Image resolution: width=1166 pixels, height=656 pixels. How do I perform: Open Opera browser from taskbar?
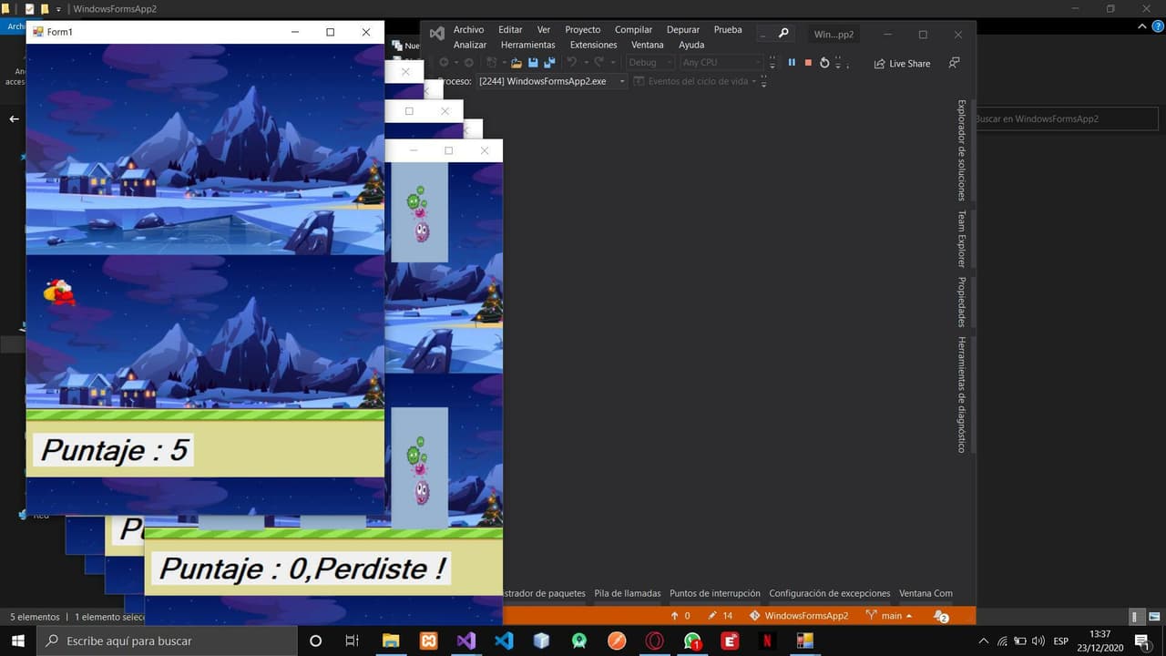pyautogui.click(x=654, y=641)
